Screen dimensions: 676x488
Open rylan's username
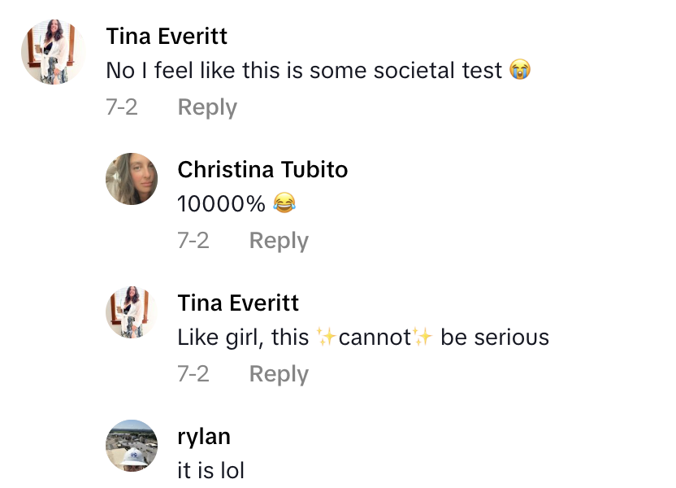click(204, 436)
